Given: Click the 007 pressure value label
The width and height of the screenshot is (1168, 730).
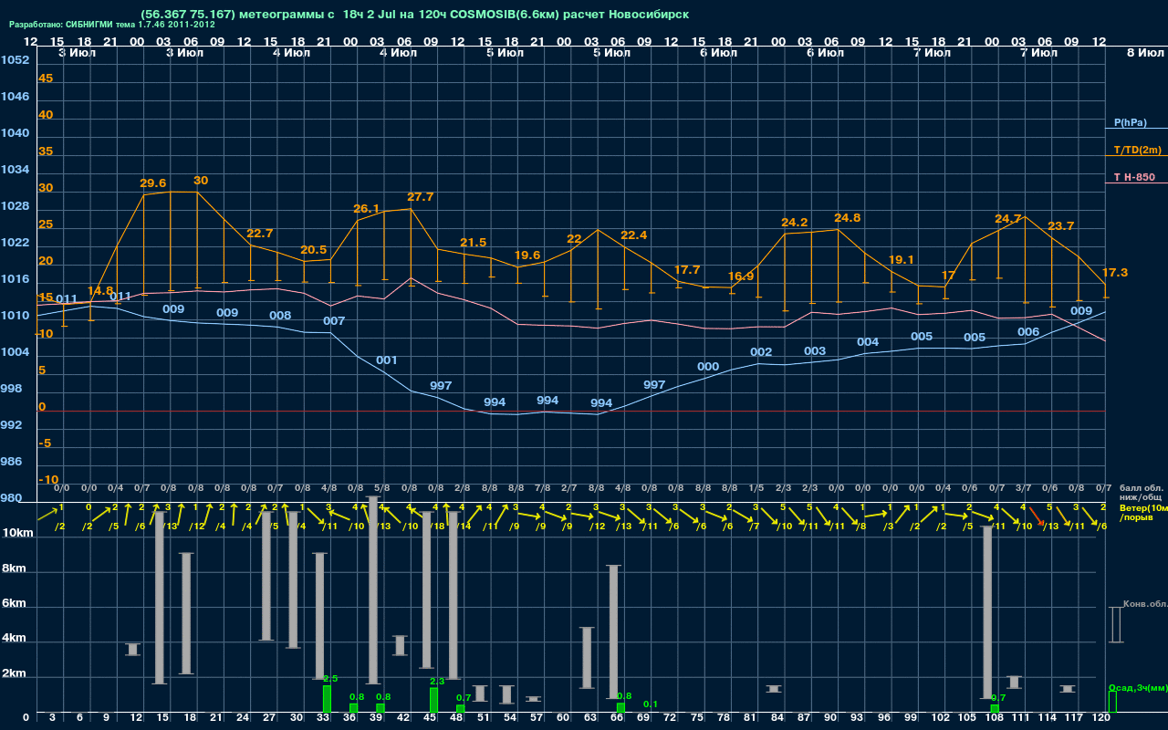Looking at the screenshot, I should [x=334, y=321].
